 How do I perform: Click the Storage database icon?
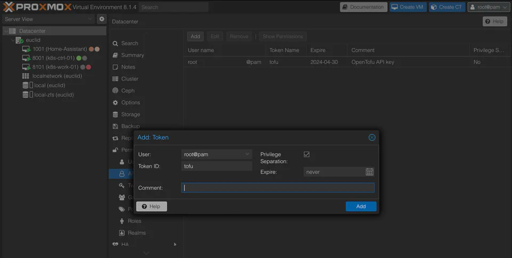point(115,114)
